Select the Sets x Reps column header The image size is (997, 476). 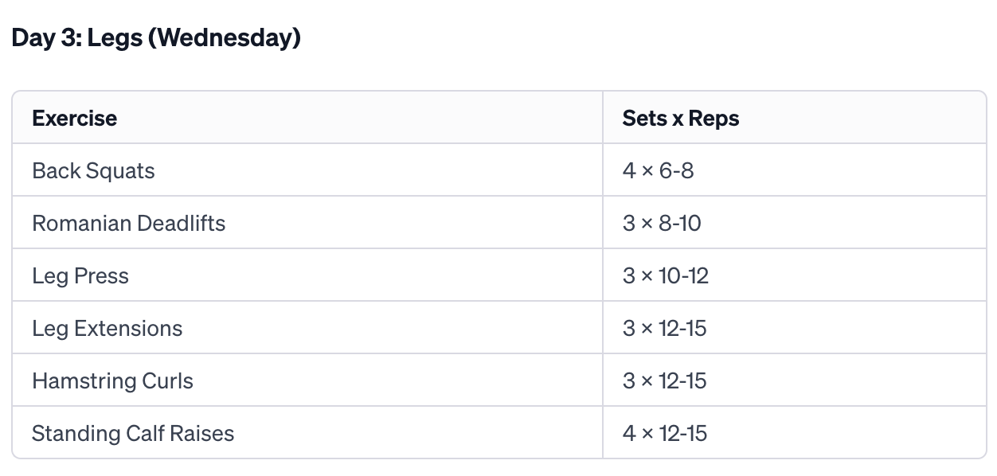click(x=681, y=118)
